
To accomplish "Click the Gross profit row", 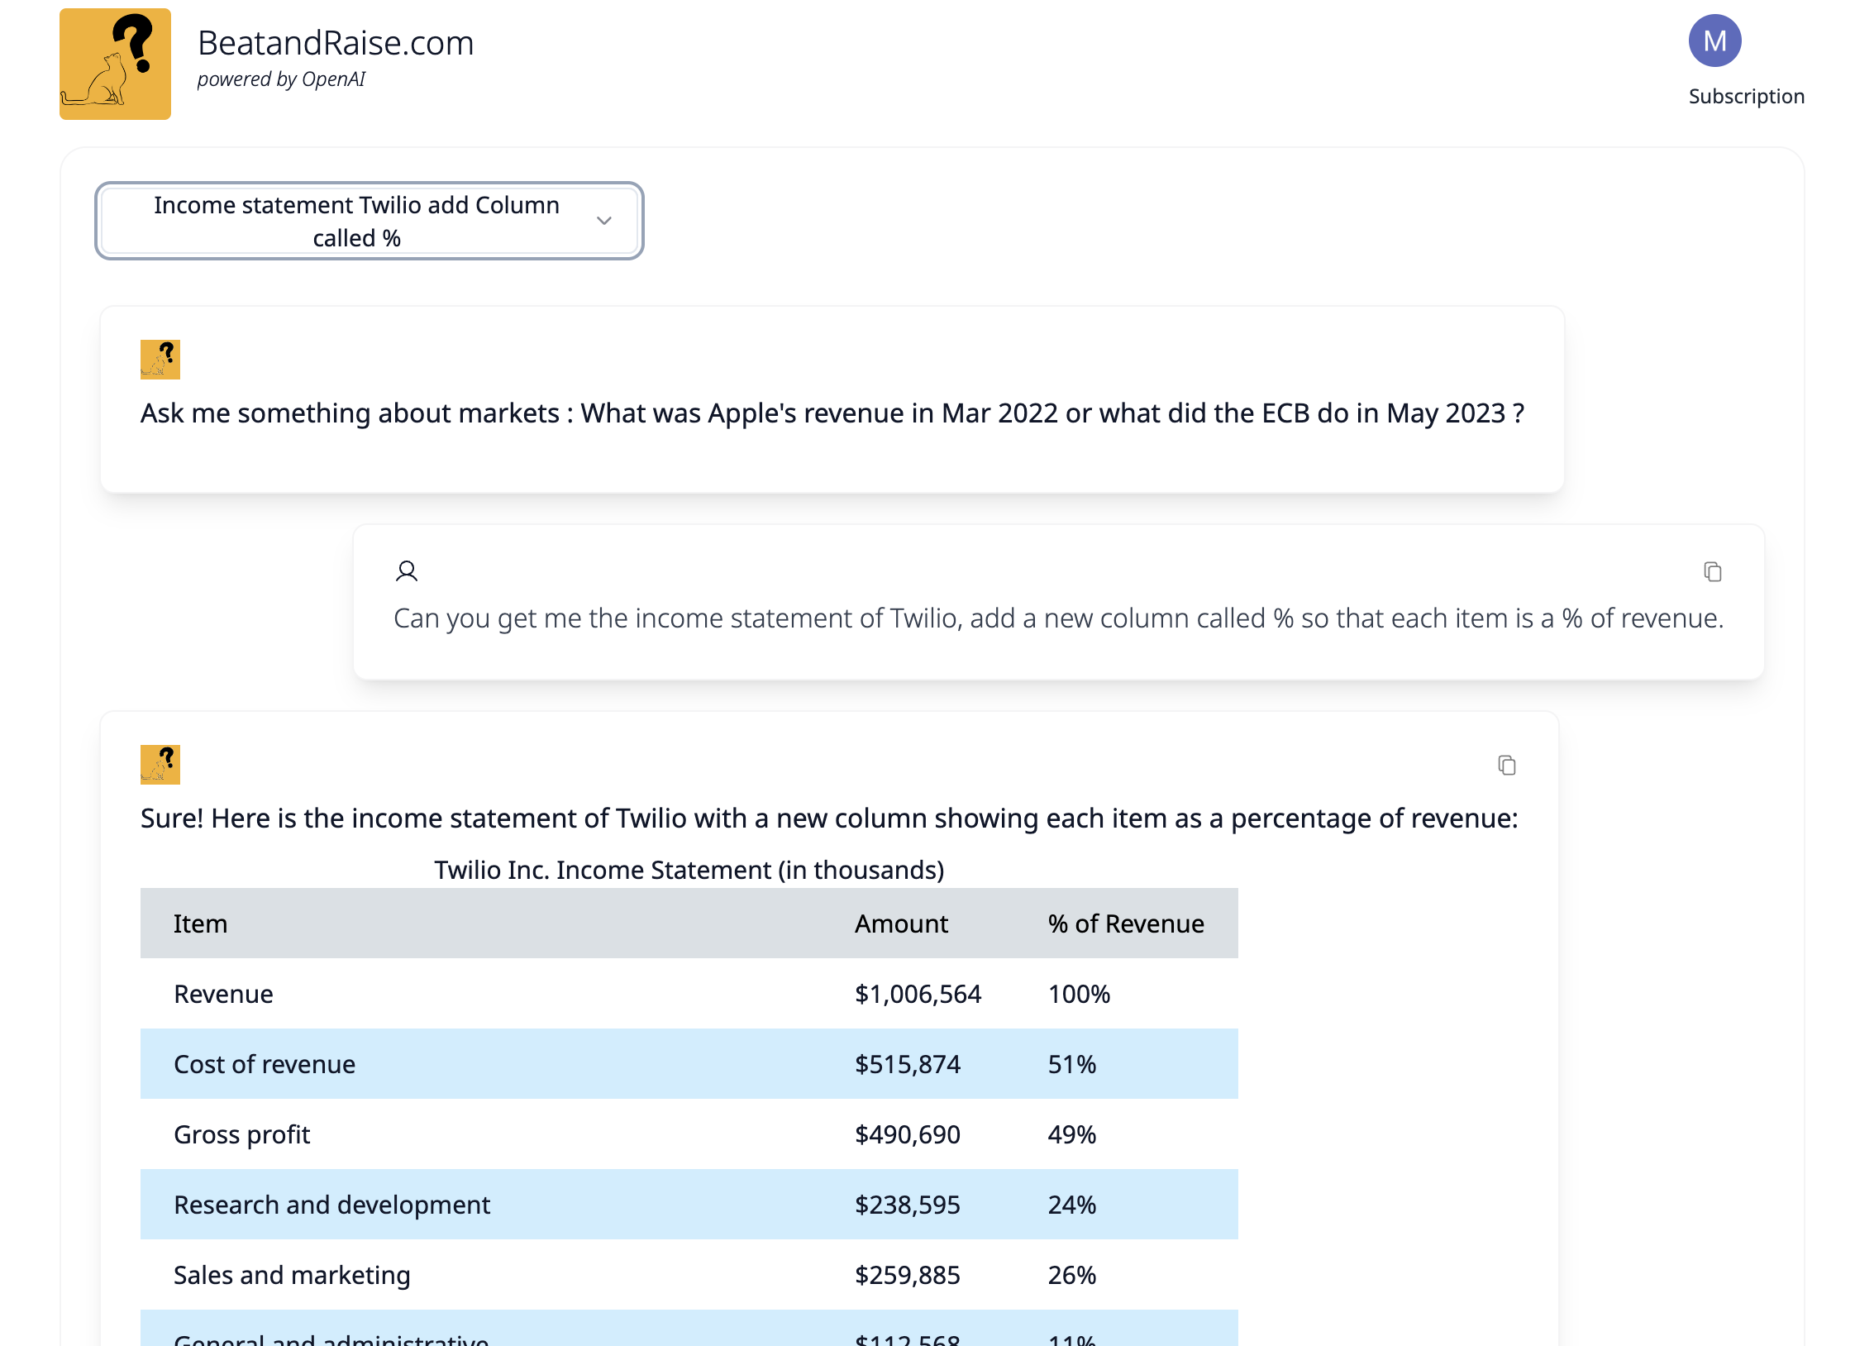I will 688,1134.
